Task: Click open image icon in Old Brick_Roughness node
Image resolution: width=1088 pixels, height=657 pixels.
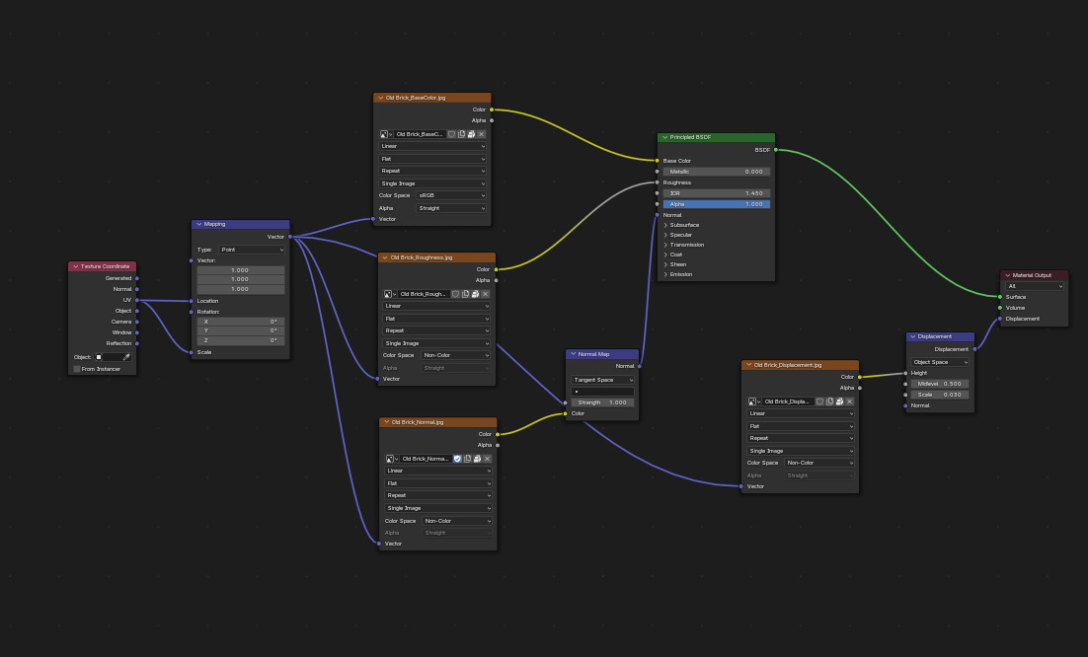Action: [475, 295]
